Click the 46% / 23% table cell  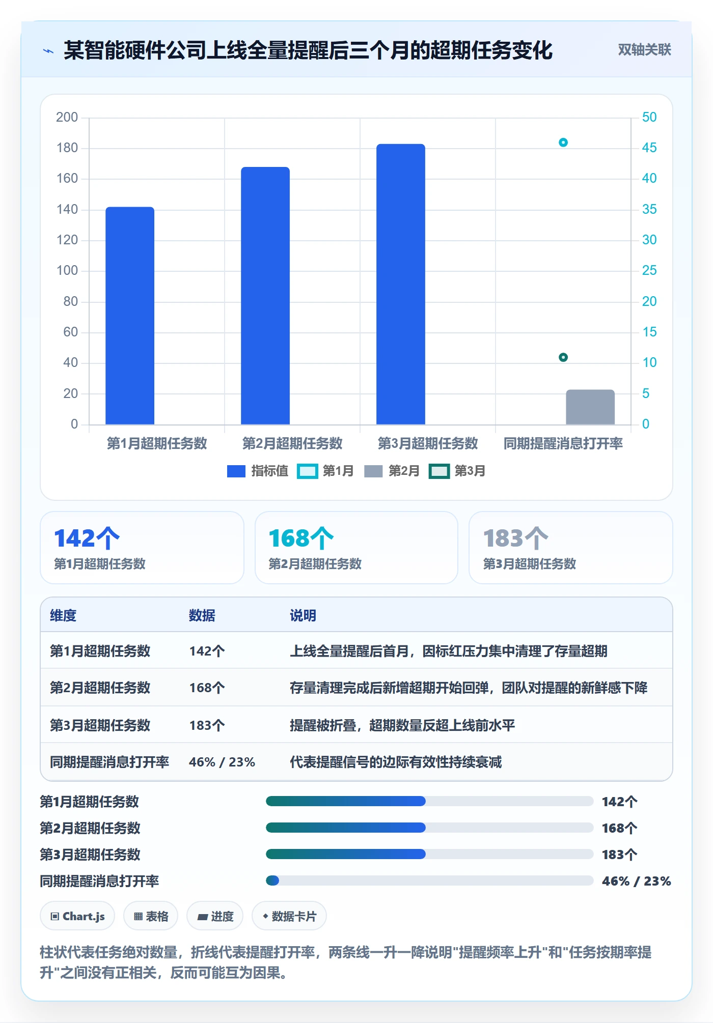pos(222,762)
